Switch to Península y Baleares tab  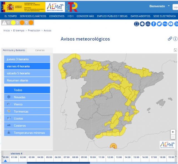(14, 50)
